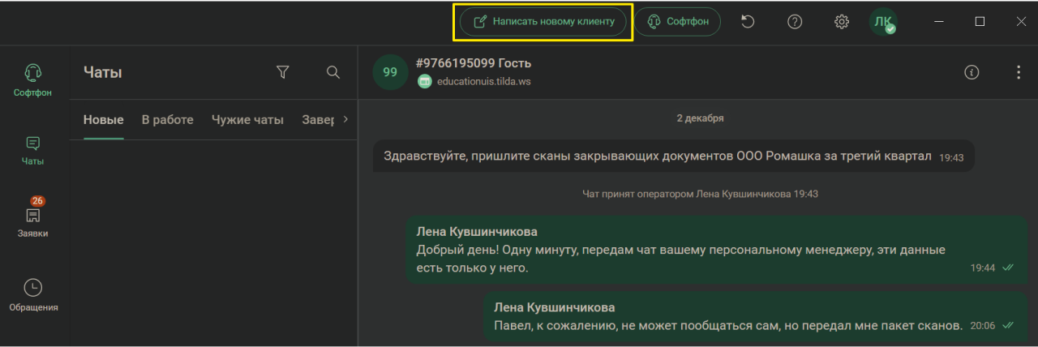Open chat info icon
This screenshot has height=347, width=1038.
point(972,72)
